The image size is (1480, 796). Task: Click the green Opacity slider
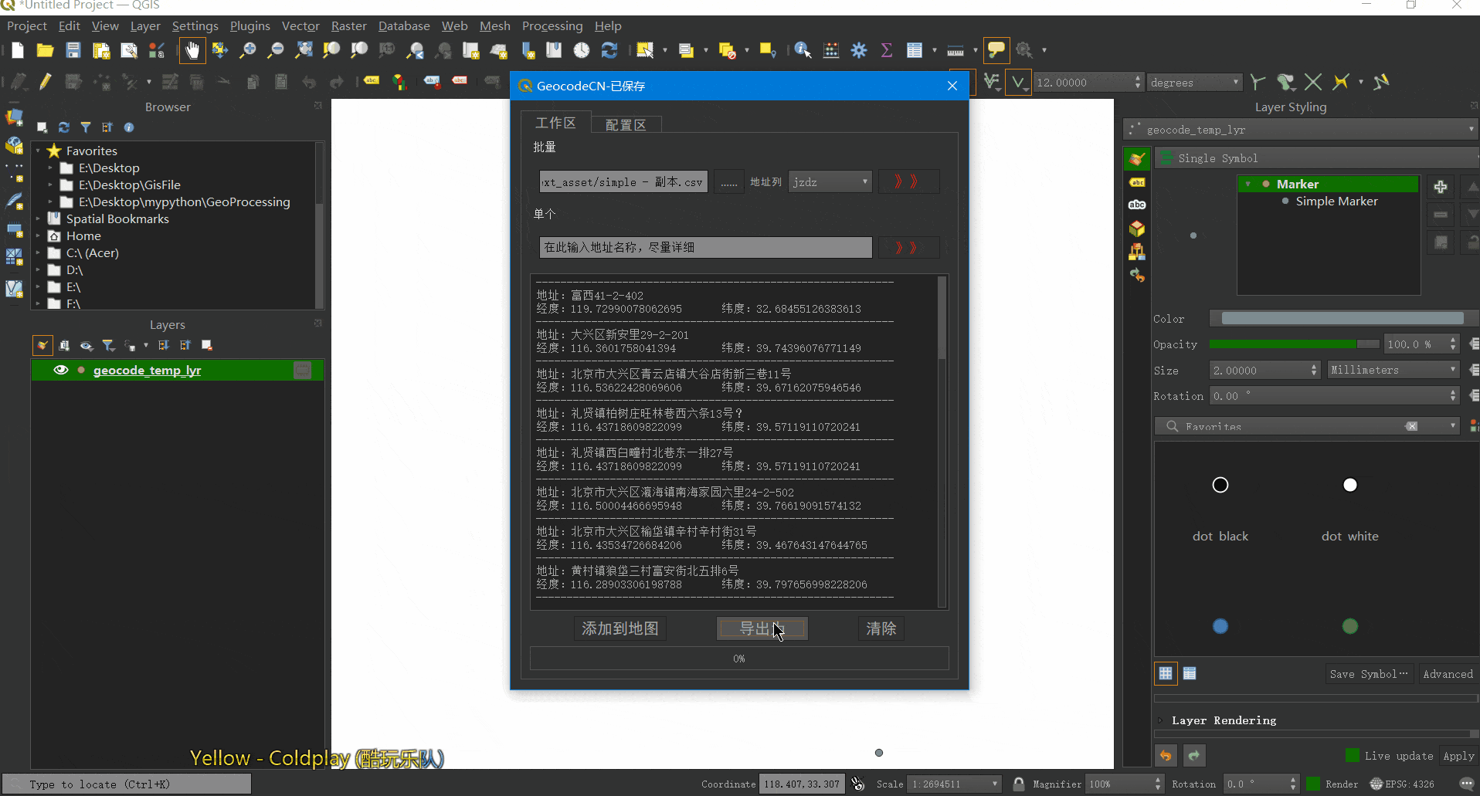[1294, 344]
